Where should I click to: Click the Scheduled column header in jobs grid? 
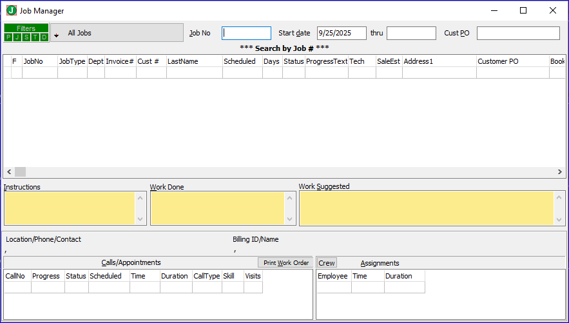(x=243, y=61)
